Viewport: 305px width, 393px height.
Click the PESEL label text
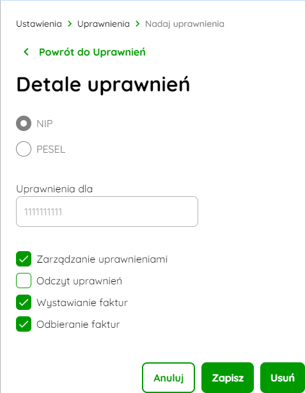click(51, 150)
